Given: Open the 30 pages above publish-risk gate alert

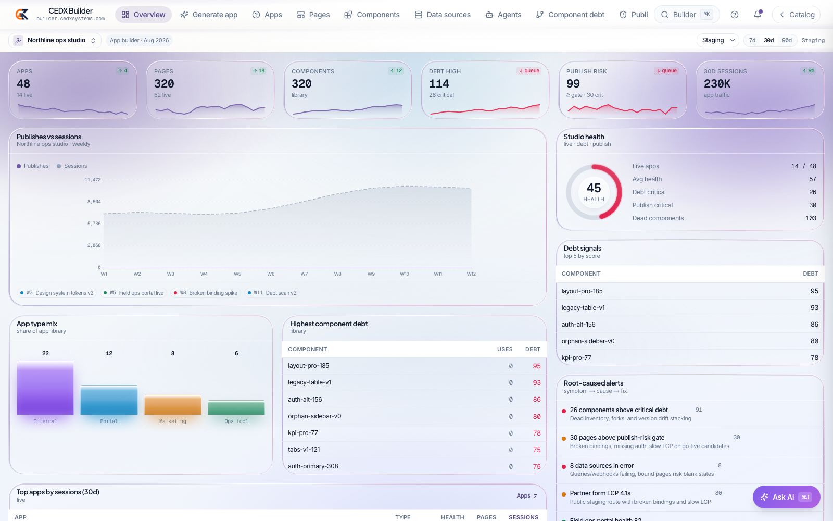Looking at the screenshot, I should click(690, 442).
